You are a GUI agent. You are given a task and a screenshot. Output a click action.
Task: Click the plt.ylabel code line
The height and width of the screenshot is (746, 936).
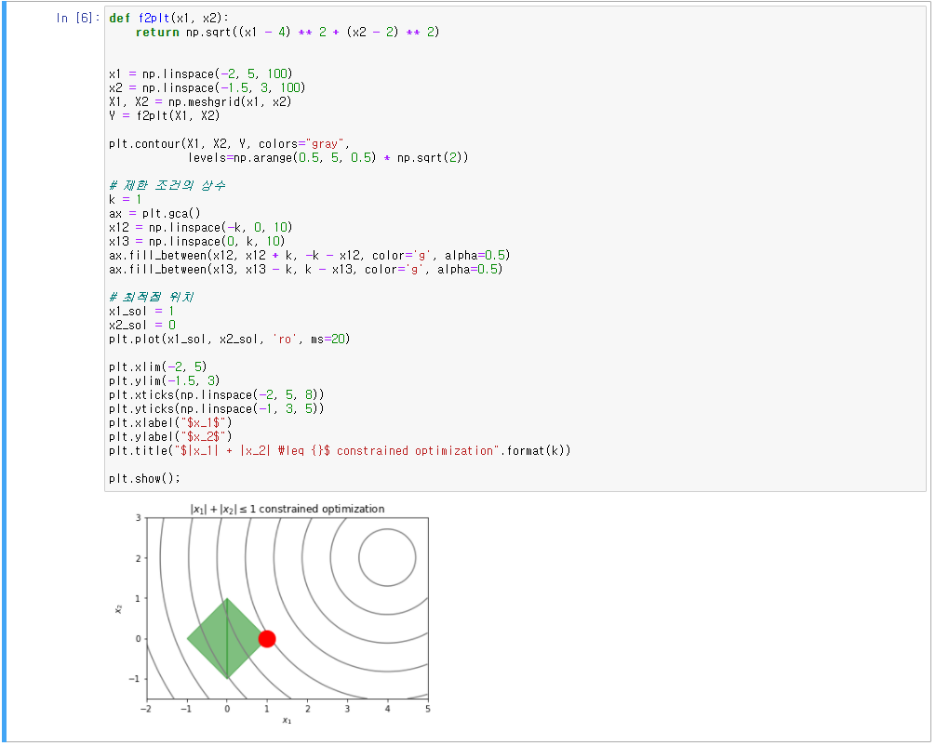(170, 437)
